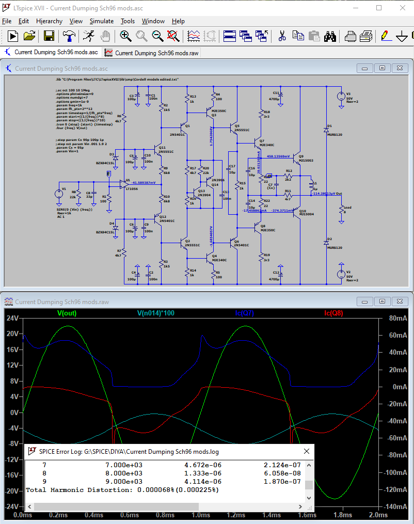Click the Print icon
This screenshot has width=414, height=524.
[366, 36]
